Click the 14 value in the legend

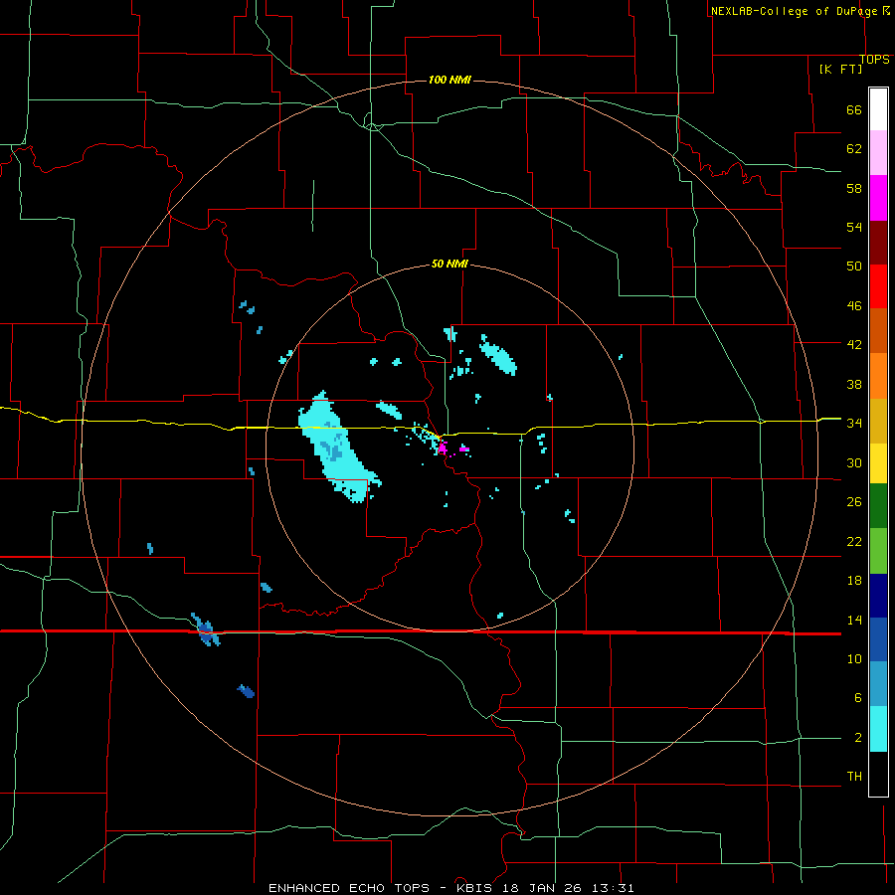[854, 620]
